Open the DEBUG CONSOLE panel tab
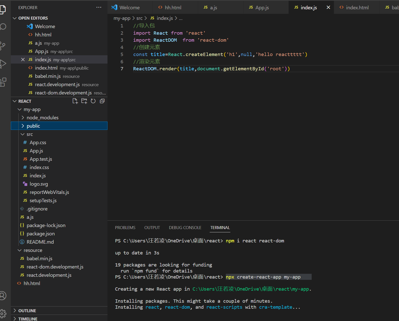The width and height of the screenshot is (399, 321). pyautogui.click(x=185, y=228)
